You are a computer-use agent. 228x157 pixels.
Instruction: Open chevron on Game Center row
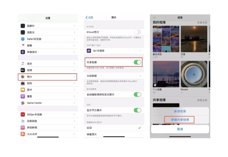click(74, 103)
